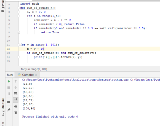Collapse the for i in range loop
The image size is (160, 126).
[x=19, y=16]
